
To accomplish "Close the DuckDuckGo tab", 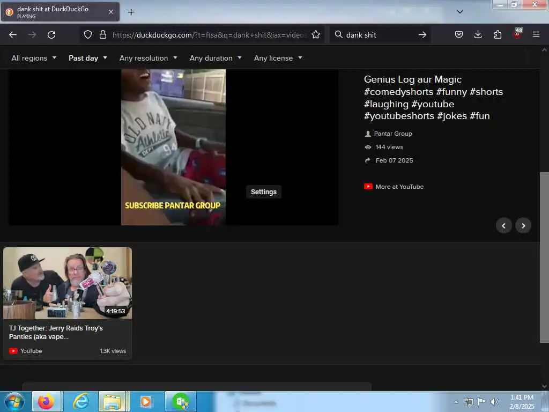I will (111, 12).
